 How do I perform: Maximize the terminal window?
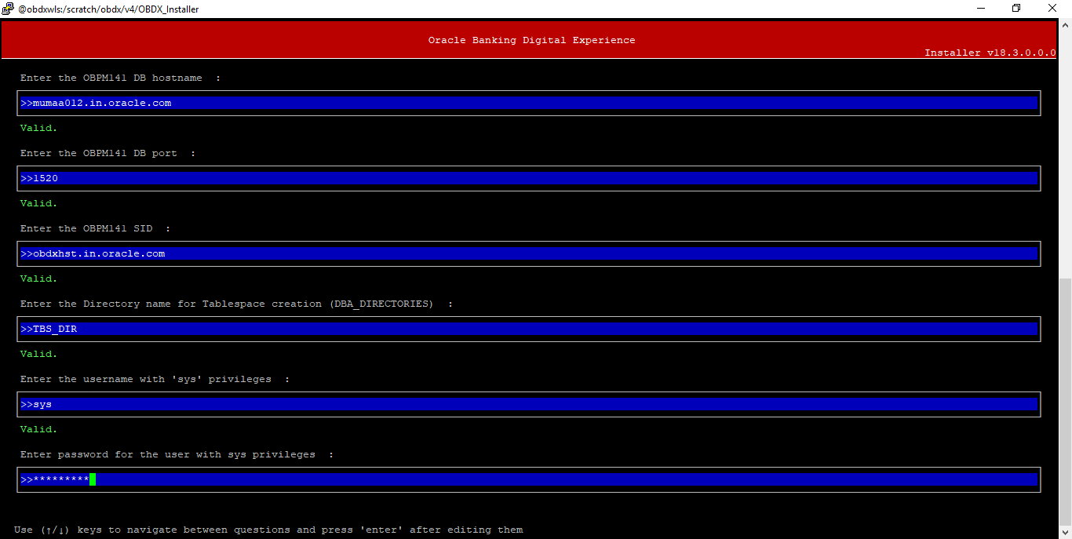(1016, 9)
